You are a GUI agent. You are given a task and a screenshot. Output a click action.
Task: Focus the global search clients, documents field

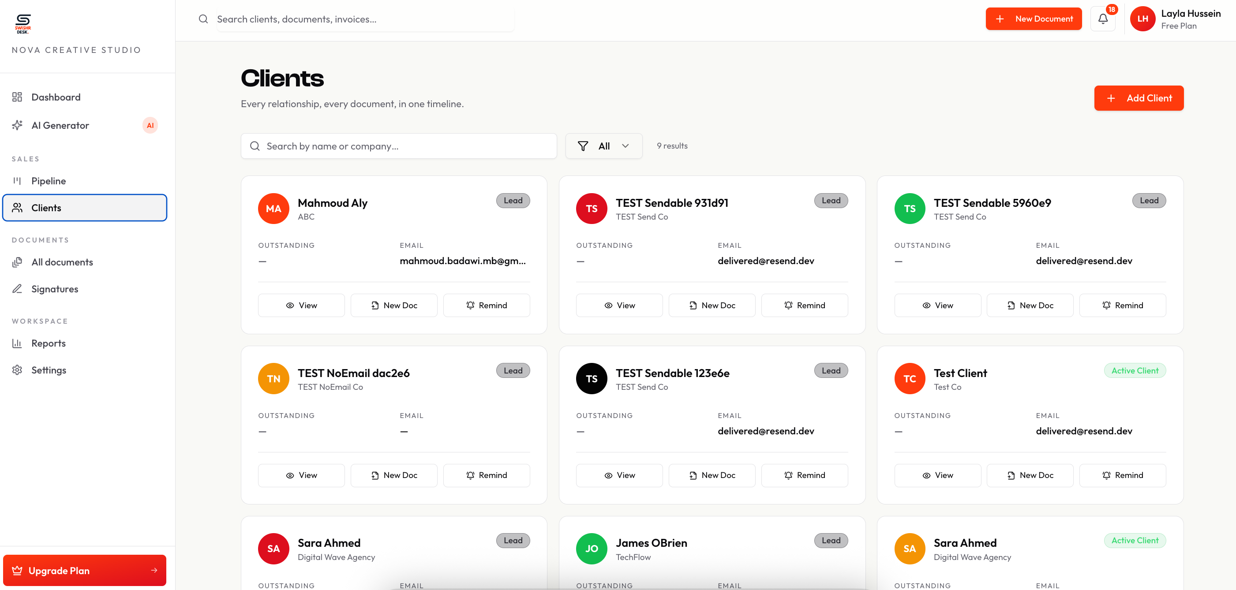[365, 19]
